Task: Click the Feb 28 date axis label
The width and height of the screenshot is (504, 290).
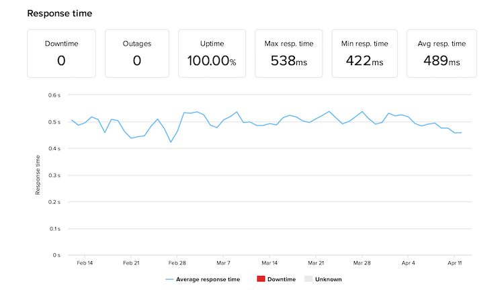Action: 177,263
